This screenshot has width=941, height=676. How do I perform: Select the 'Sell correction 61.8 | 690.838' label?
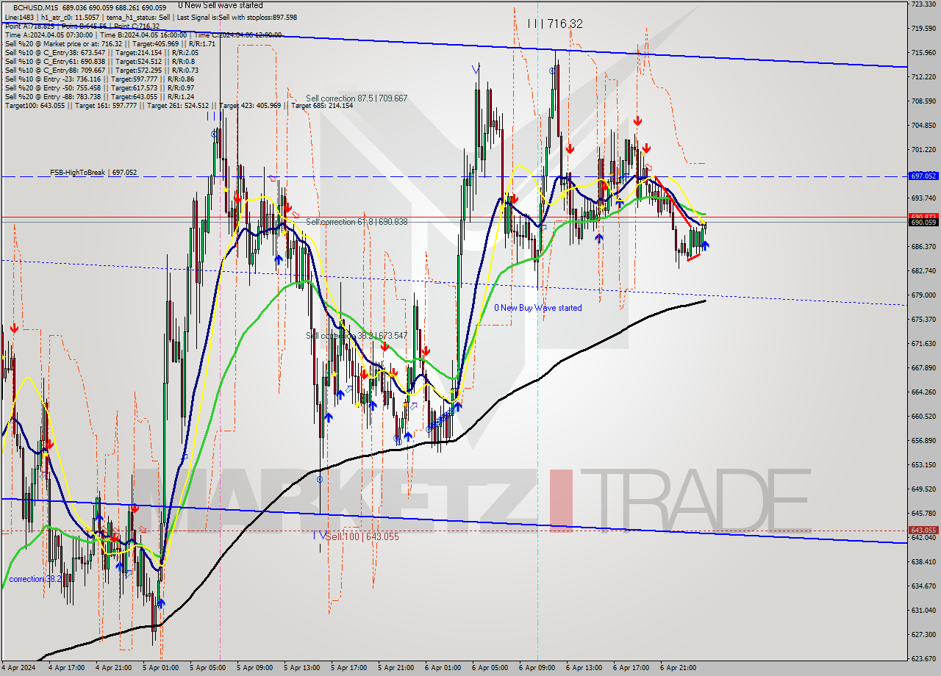coord(357,221)
